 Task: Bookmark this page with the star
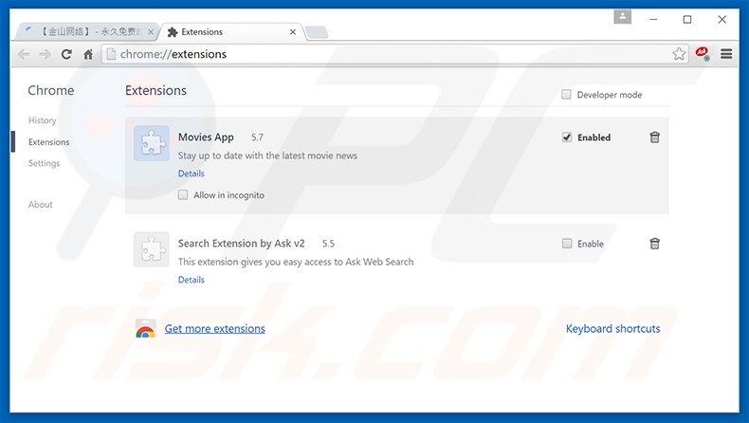pos(679,54)
